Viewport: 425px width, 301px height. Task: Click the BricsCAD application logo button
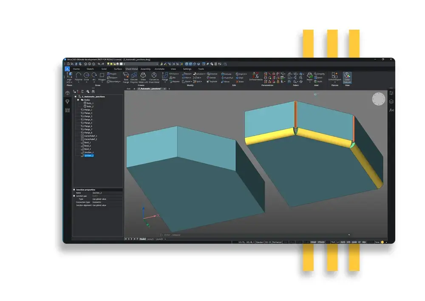point(67,69)
